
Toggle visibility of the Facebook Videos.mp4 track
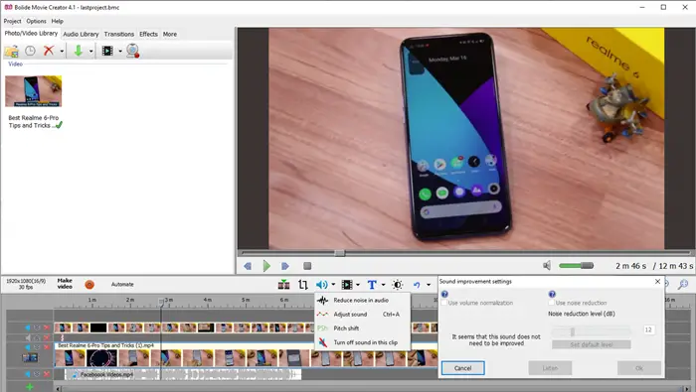(37, 374)
